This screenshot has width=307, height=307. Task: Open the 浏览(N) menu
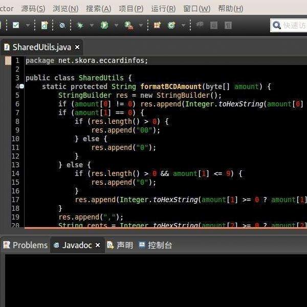point(65,9)
